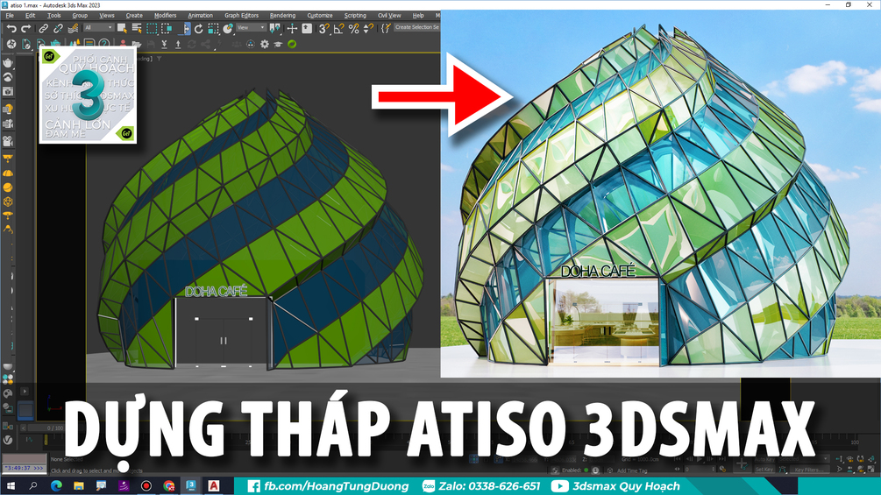Image resolution: width=881 pixels, height=495 pixels.
Task: Click Edit Named Selection Sets icon
Action: 386,28
